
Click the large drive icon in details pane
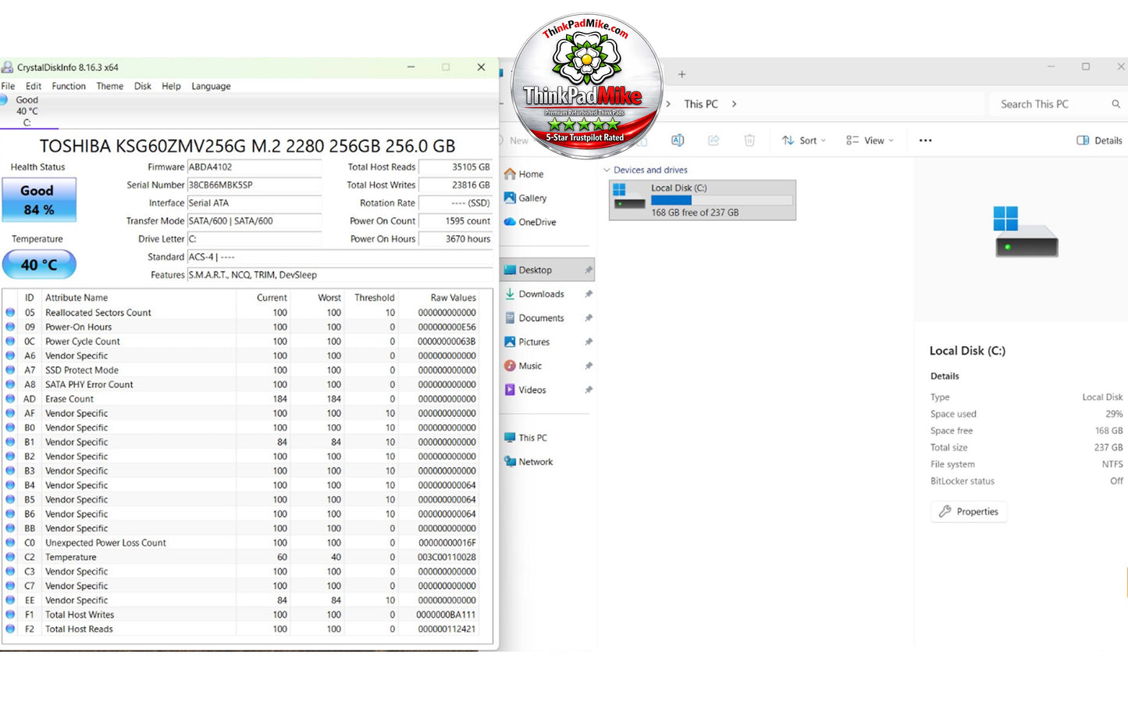pyautogui.click(x=1026, y=232)
